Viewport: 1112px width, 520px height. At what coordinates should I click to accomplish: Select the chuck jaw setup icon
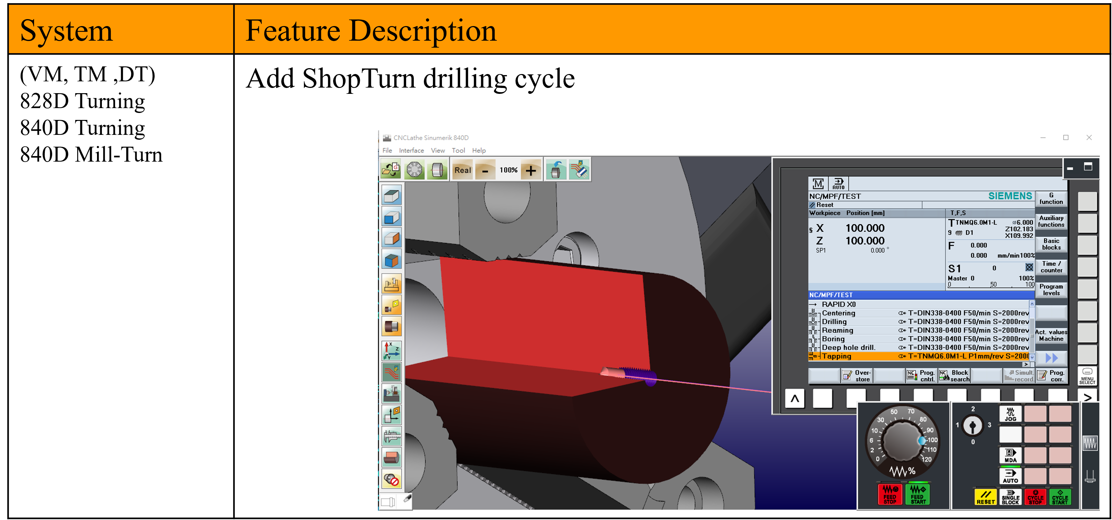414,170
